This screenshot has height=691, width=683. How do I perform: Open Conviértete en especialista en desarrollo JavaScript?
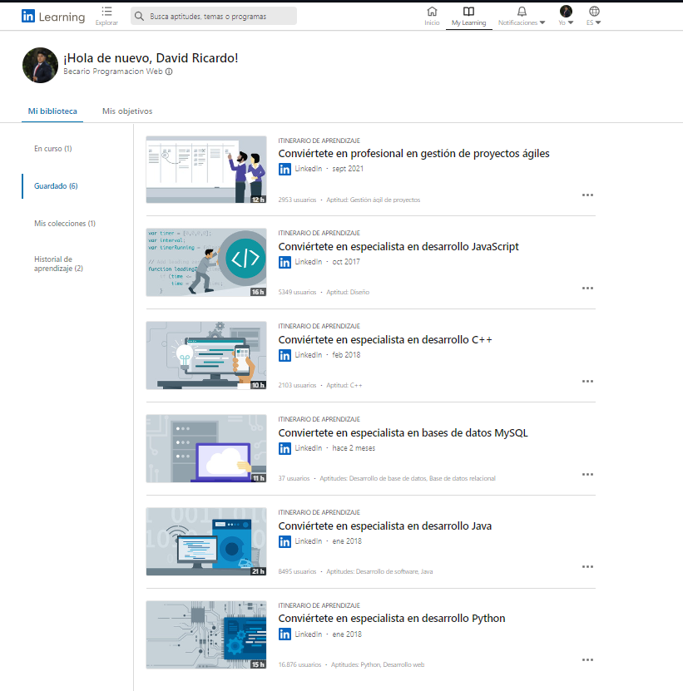(398, 246)
